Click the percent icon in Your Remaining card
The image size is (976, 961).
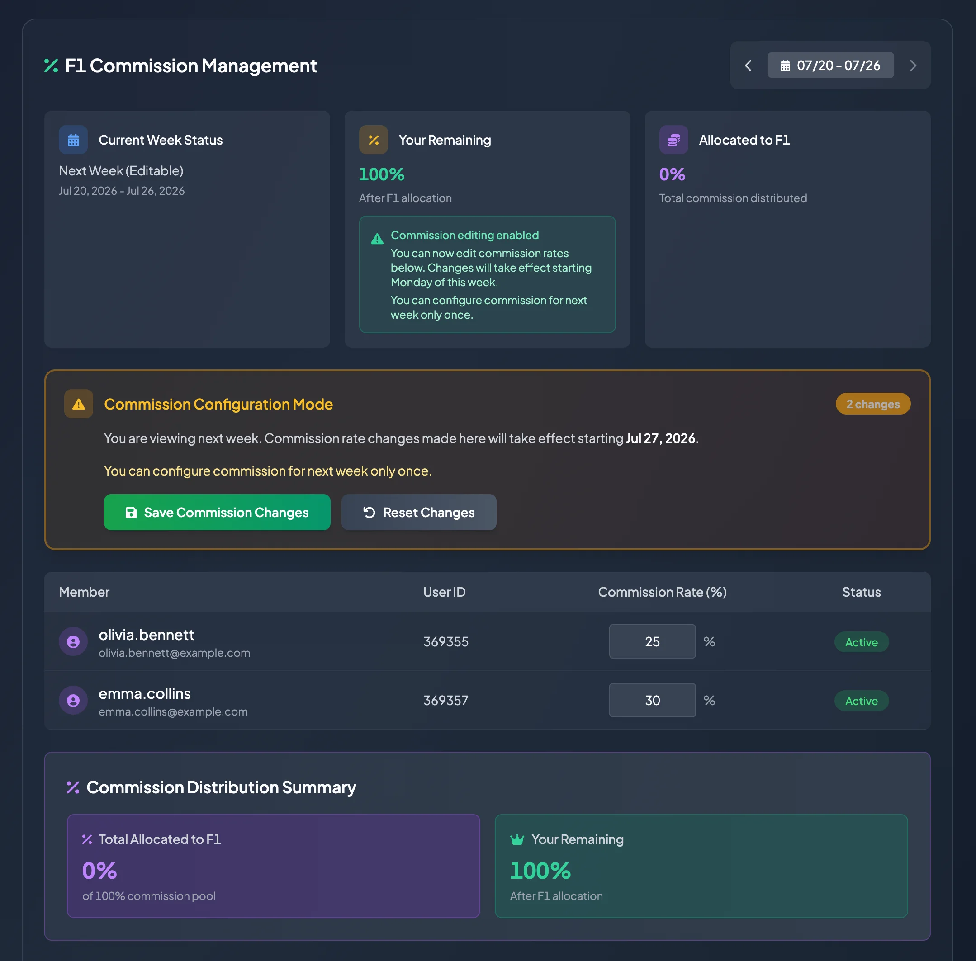click(x=374, y=140)
